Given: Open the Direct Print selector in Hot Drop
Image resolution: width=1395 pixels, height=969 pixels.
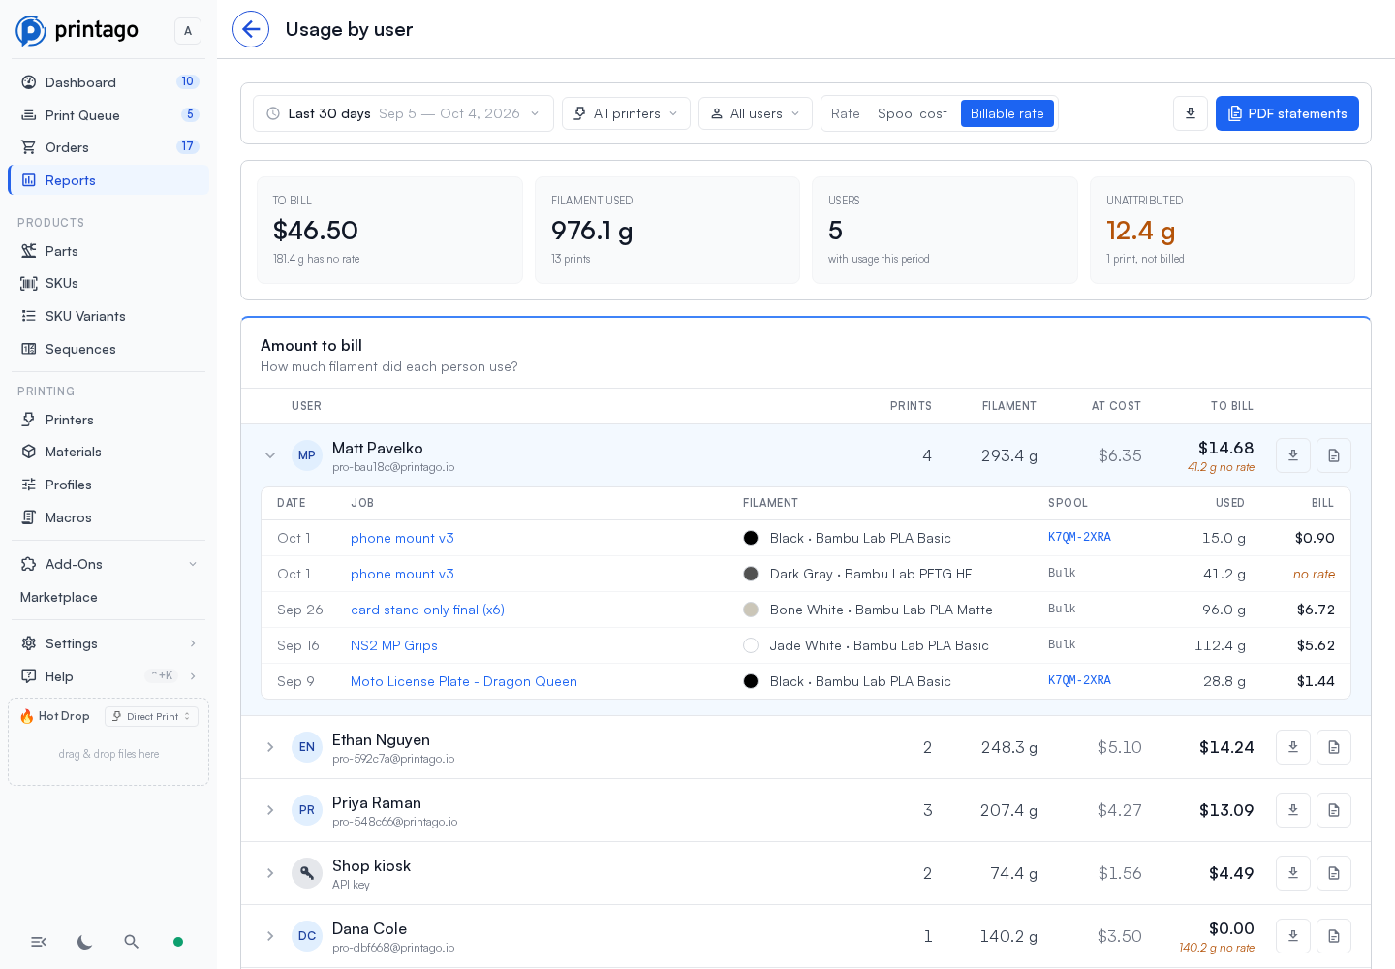Looking at the screenshot, I should tap(151, 716).
